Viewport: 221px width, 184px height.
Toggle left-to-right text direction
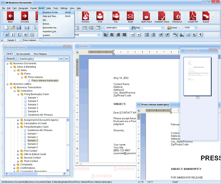tap(132, 35)
